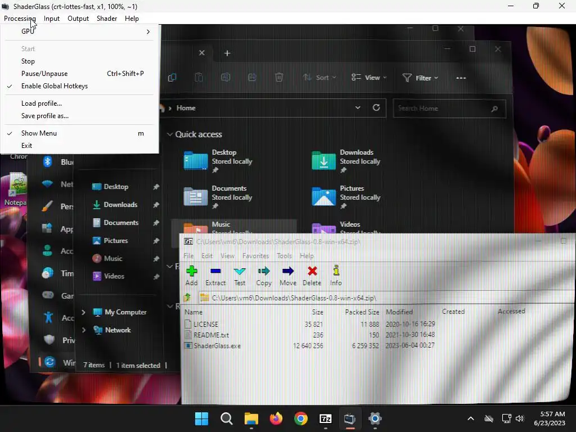The height and width of the screenshot is (432, 576).
Task: Open Firefox from taskbar
Action: pyautogui.click(x=276, y=418)
